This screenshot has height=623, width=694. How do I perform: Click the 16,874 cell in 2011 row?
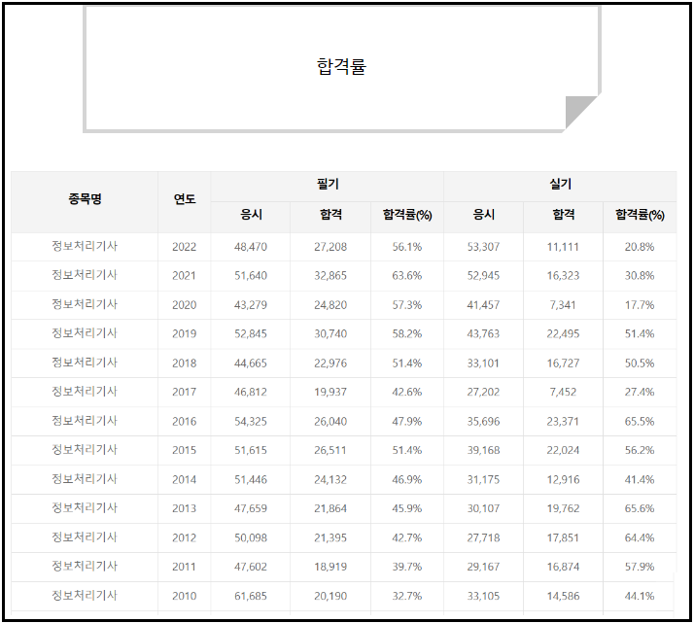tap(563, 567)
